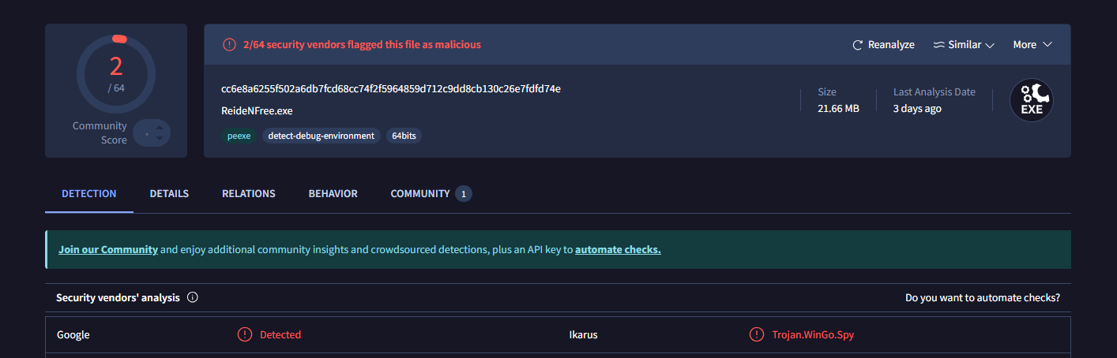Click the Trojan.WinGo.Spy detection label
The image size is (1117, 358).
coord(813,335)
